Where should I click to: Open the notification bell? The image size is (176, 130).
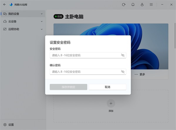(x=133, y=5)
